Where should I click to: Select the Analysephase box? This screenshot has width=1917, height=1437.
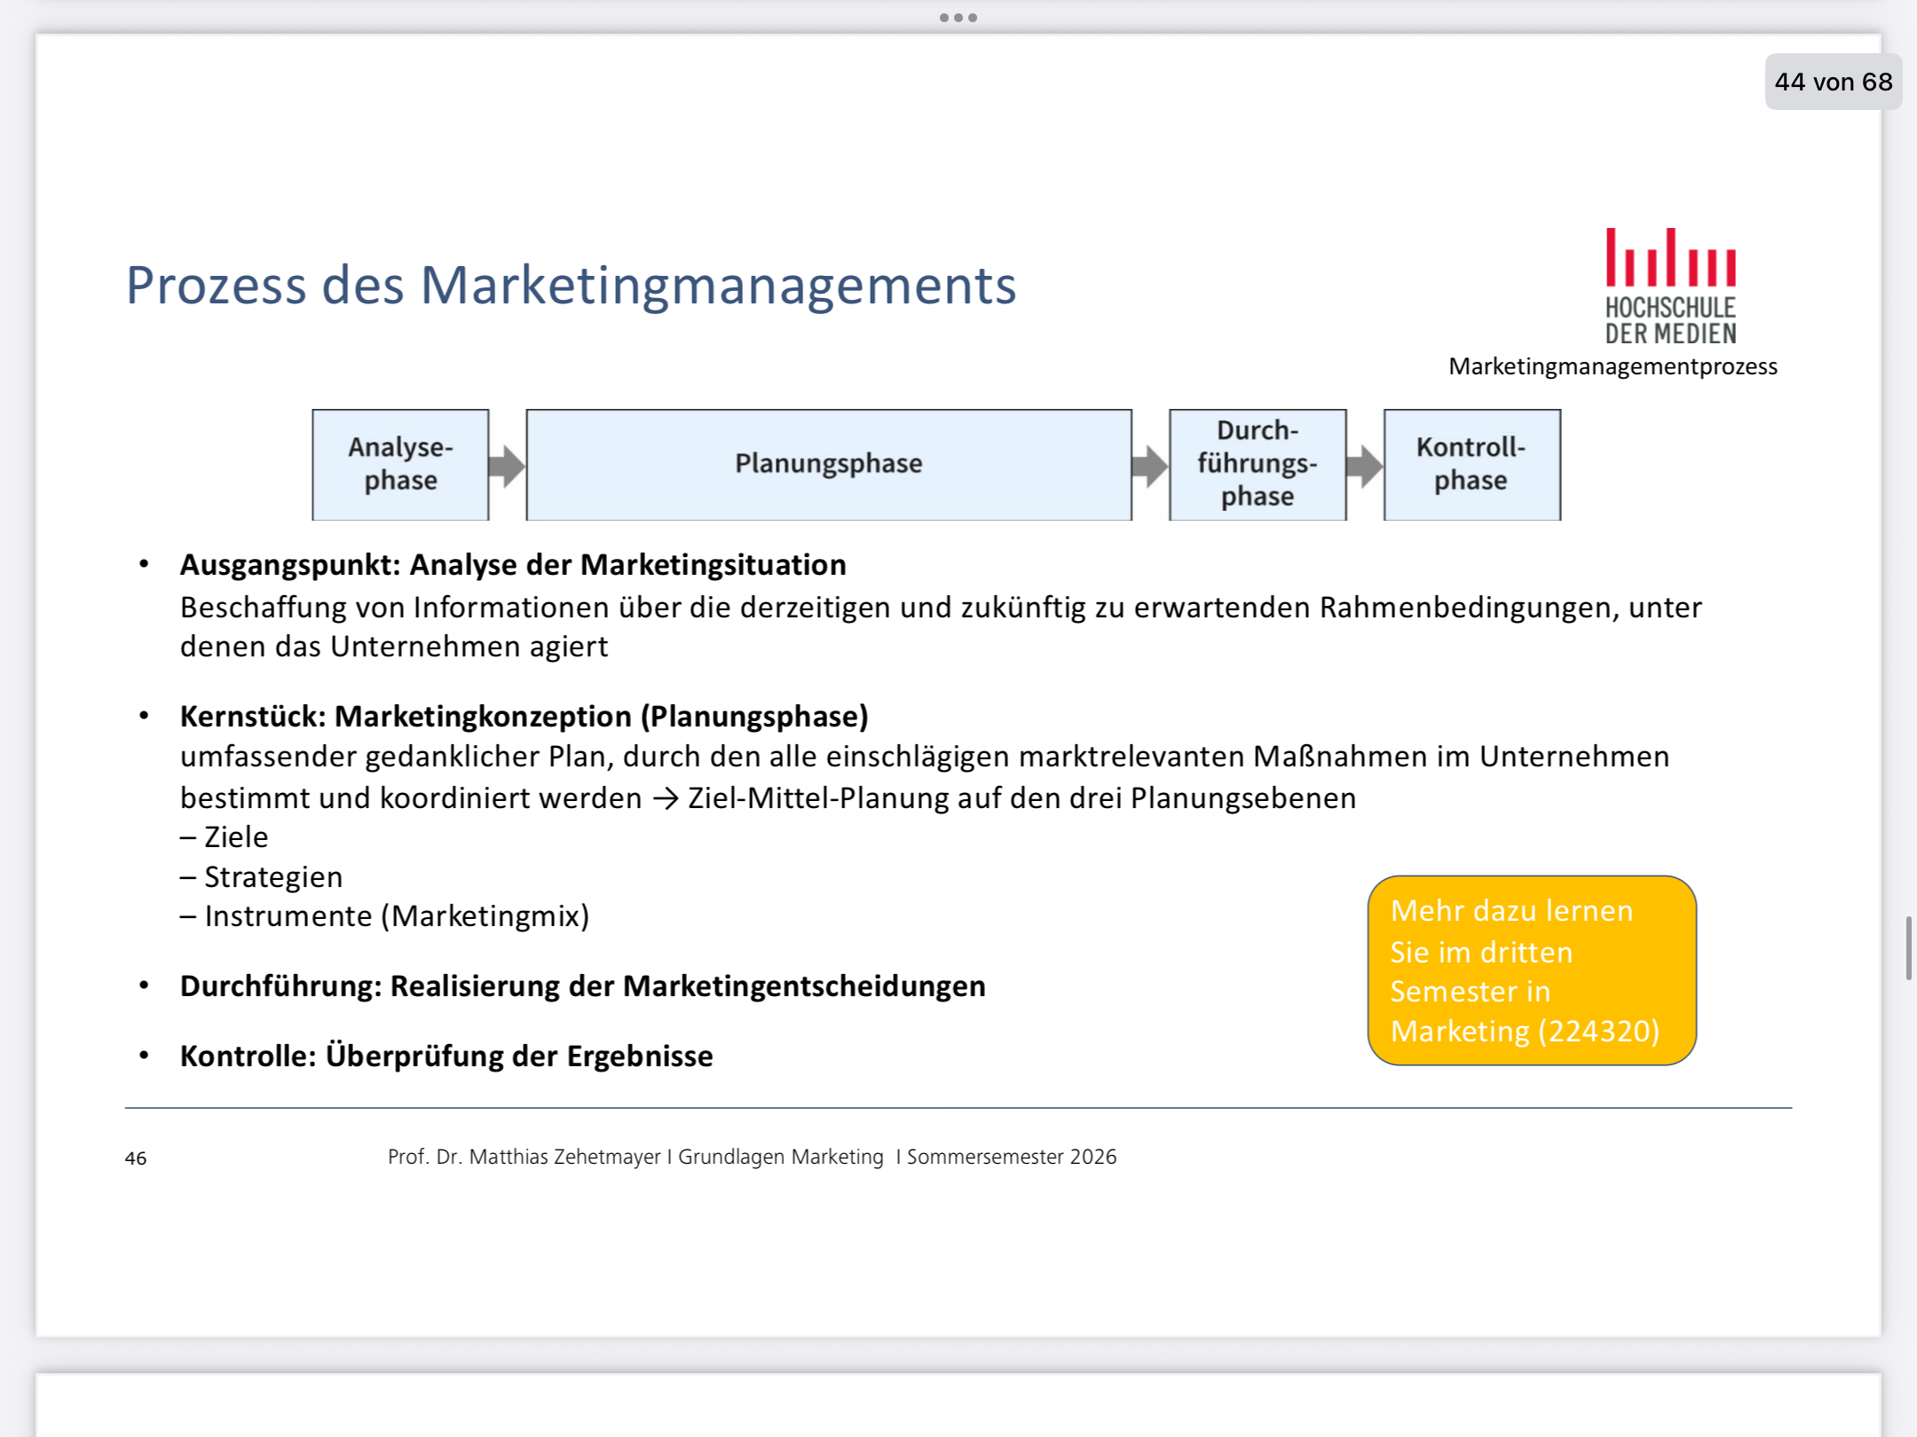coord(400,464)
